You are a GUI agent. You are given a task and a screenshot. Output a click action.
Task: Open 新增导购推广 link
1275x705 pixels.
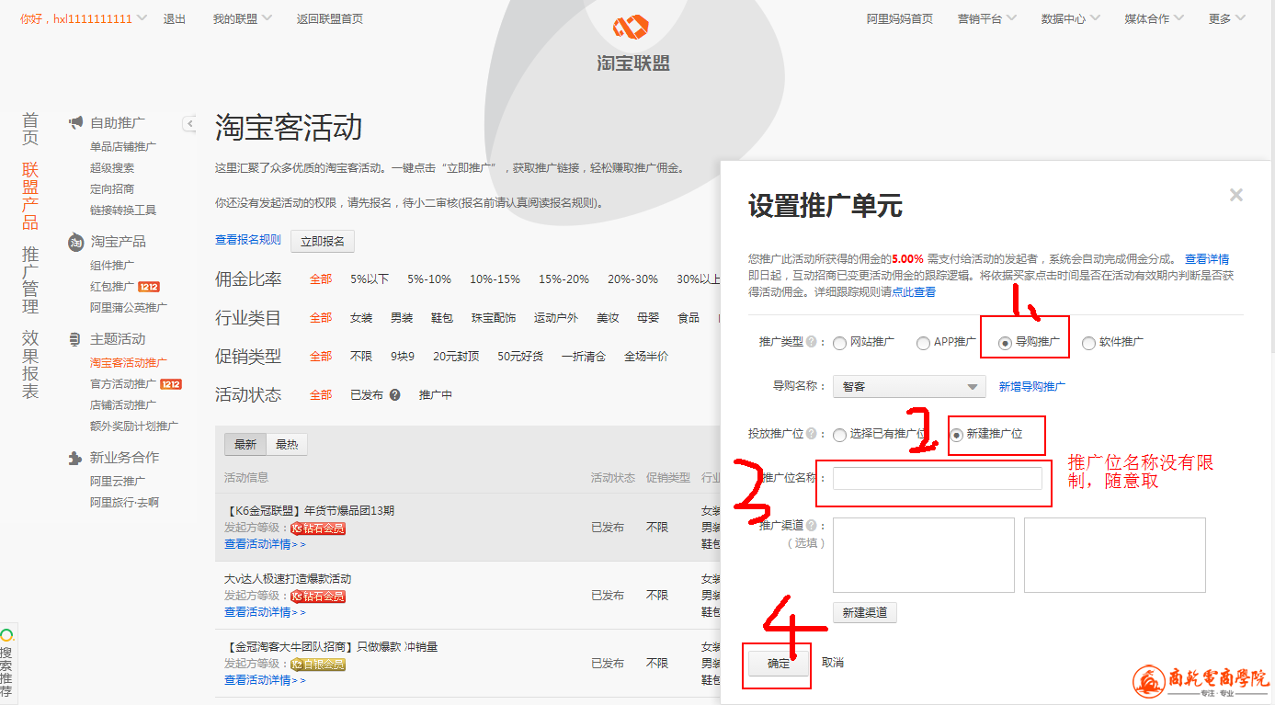point(1032,387)
